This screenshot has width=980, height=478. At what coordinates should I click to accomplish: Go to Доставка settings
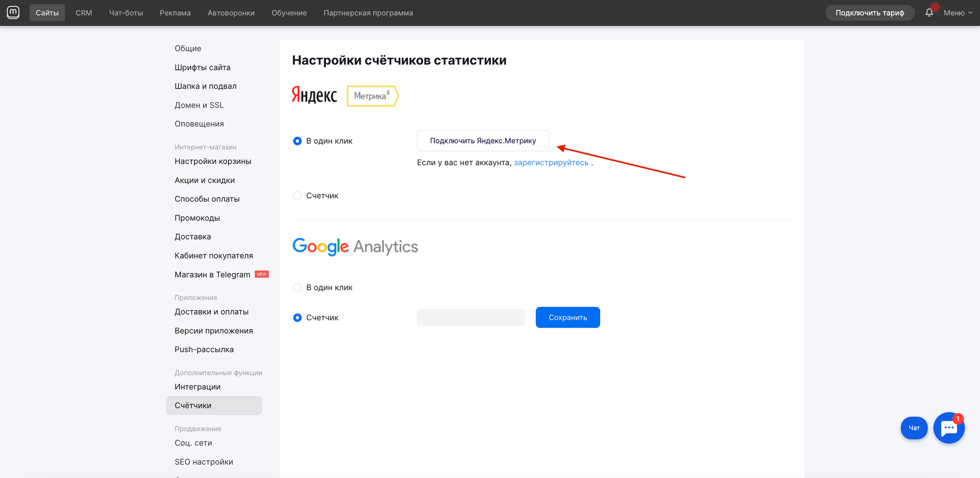[193, 237]
